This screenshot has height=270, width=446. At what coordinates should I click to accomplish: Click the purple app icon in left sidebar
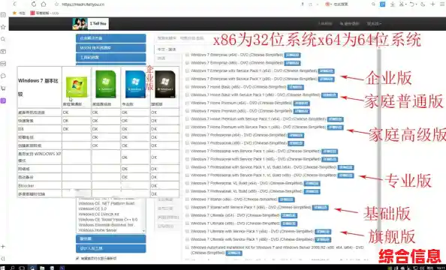point(3,100)
